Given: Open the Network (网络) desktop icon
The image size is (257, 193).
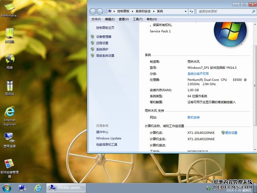Looking at the screenshot, I should 10,62.
